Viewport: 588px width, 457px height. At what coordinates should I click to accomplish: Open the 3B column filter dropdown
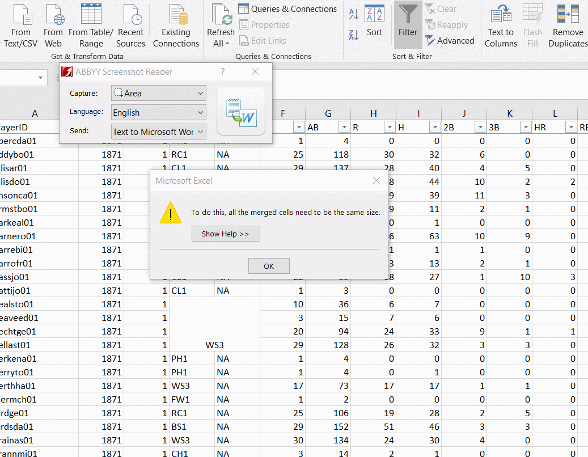point(526,127)
